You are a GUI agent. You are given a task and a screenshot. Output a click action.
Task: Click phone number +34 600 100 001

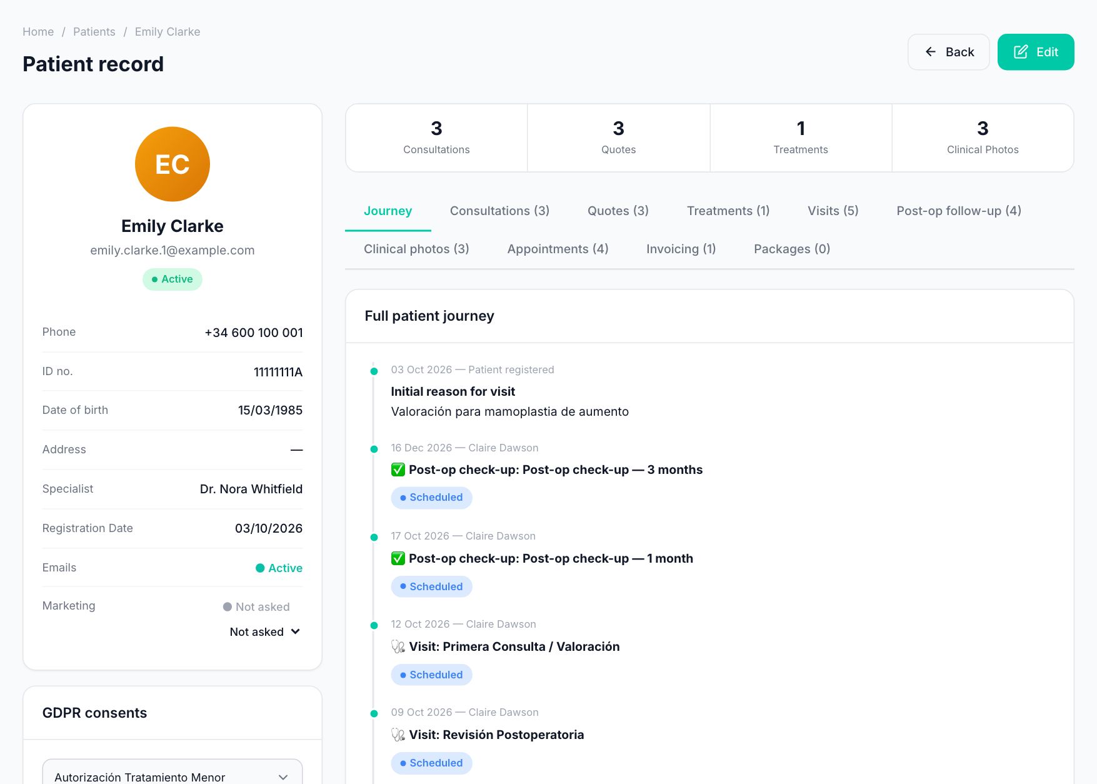[x=254, y=333]
